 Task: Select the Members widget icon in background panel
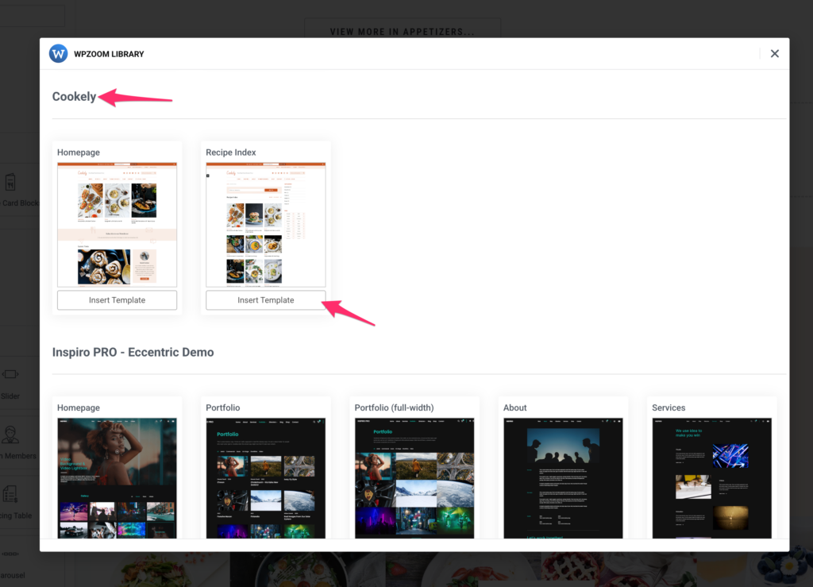click(x=10, y=434)
